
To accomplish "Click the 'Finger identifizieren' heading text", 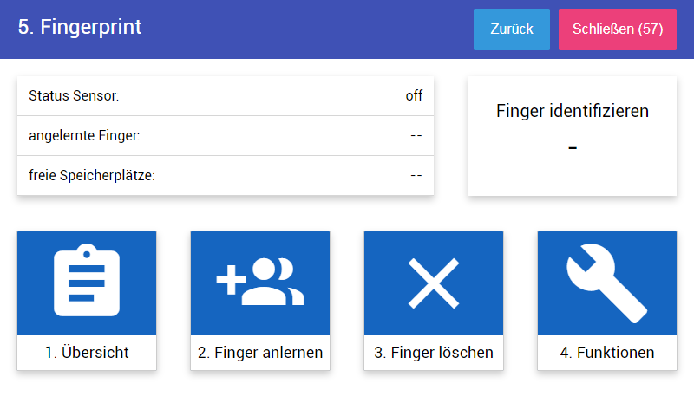I will tap(573, 111).
